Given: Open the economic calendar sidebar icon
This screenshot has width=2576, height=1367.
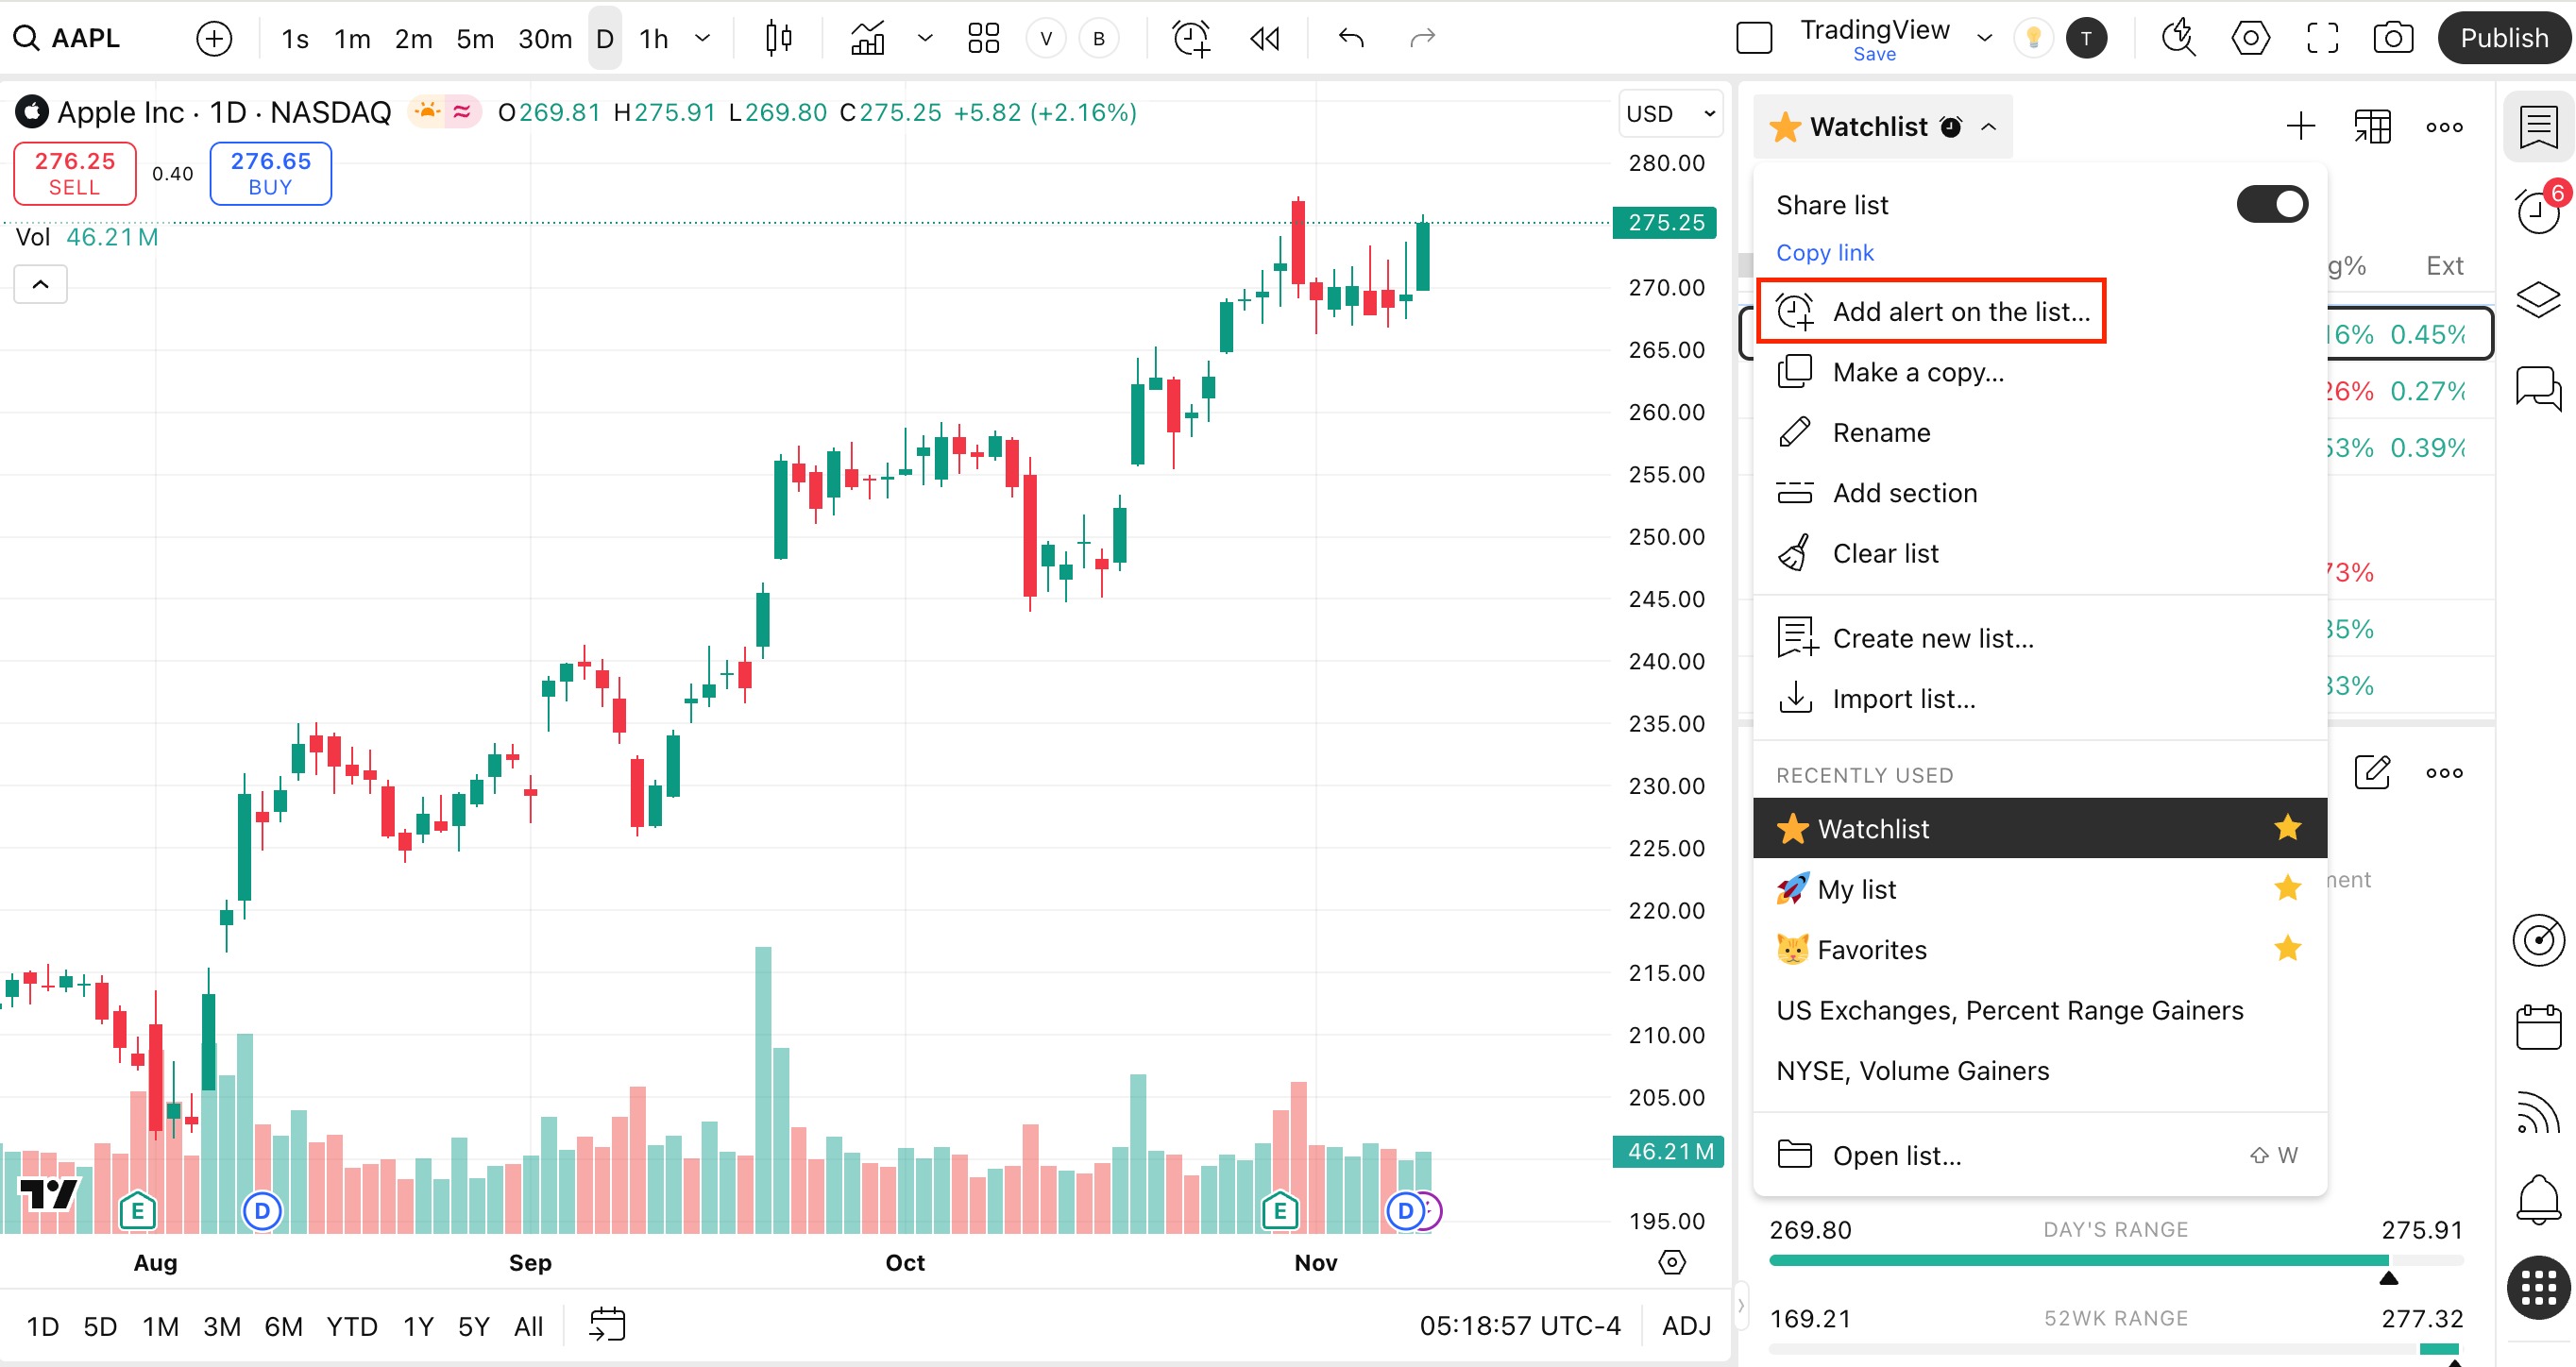Looking at the screenshot, I should [2537, 1027].
